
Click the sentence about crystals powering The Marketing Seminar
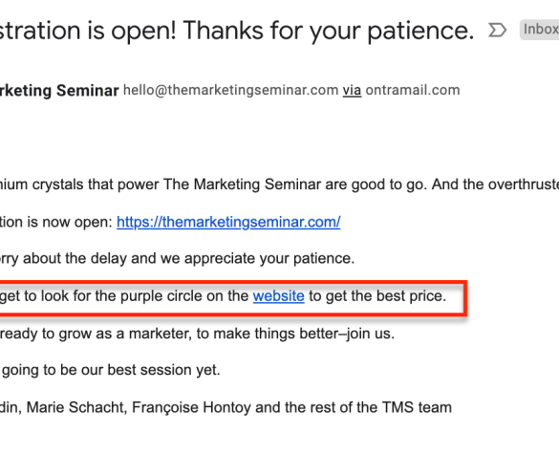[x=279, y=184]
